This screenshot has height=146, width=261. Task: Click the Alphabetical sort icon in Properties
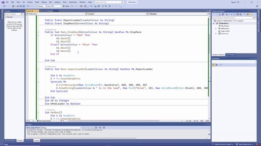(217, 65)
